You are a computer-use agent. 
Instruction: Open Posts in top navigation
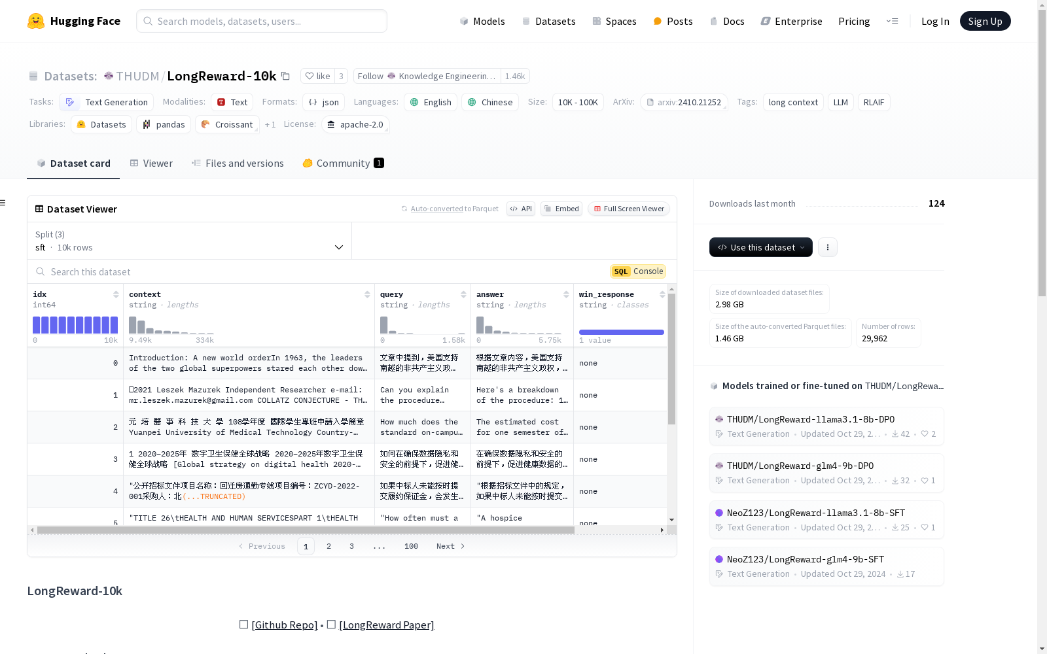673,21
